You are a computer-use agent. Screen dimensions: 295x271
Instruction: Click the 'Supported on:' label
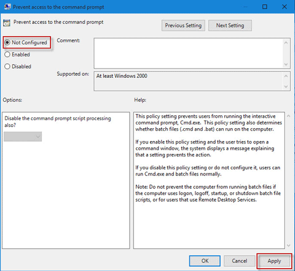pos(73,74)
